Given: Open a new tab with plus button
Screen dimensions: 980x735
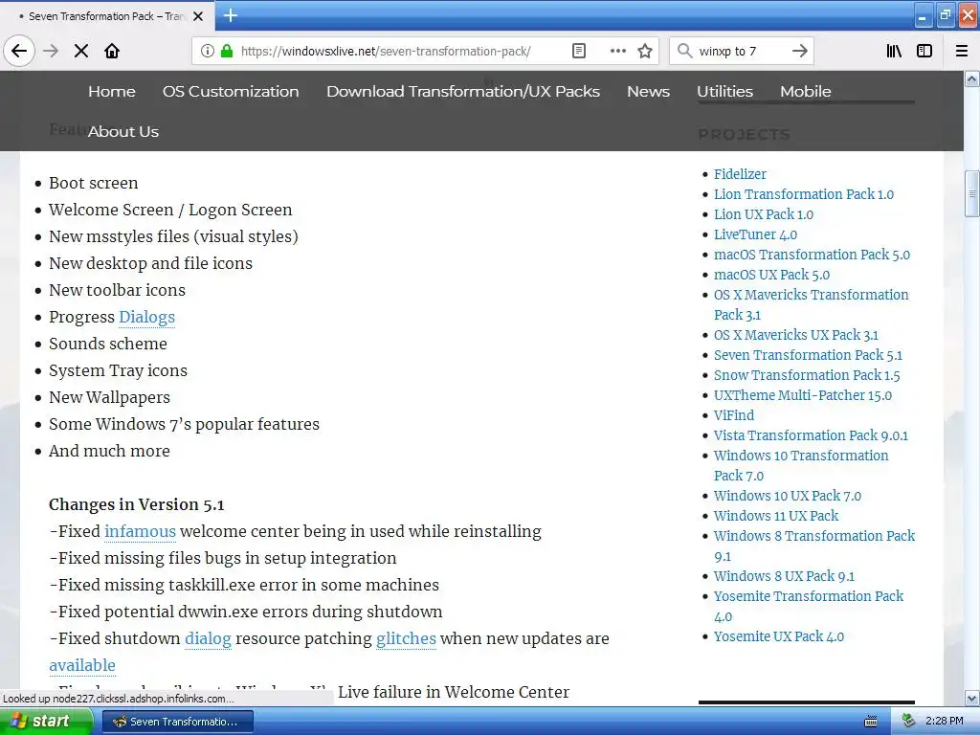Looking at the screenshot, I should coord(230,15).
